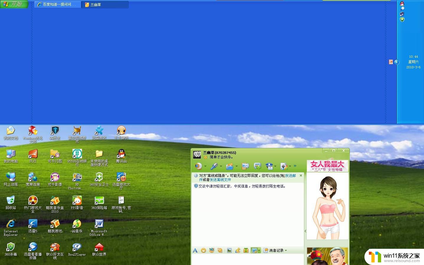Expand video call options dropdown arrow

[x=206, y=167]
